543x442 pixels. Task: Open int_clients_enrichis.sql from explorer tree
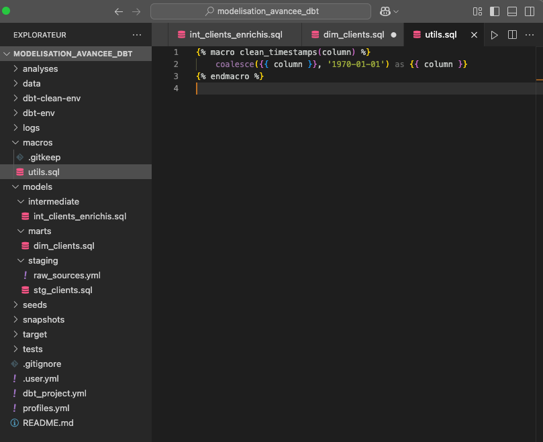pyautogui.click(x=76, y=217)
